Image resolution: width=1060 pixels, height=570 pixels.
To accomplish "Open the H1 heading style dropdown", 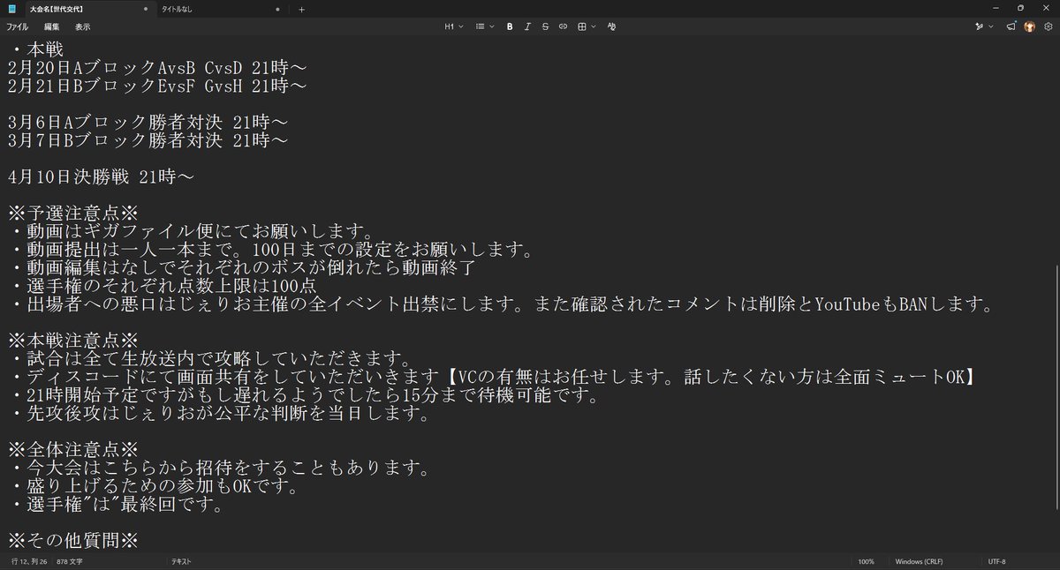I will [x=454, y=26].
